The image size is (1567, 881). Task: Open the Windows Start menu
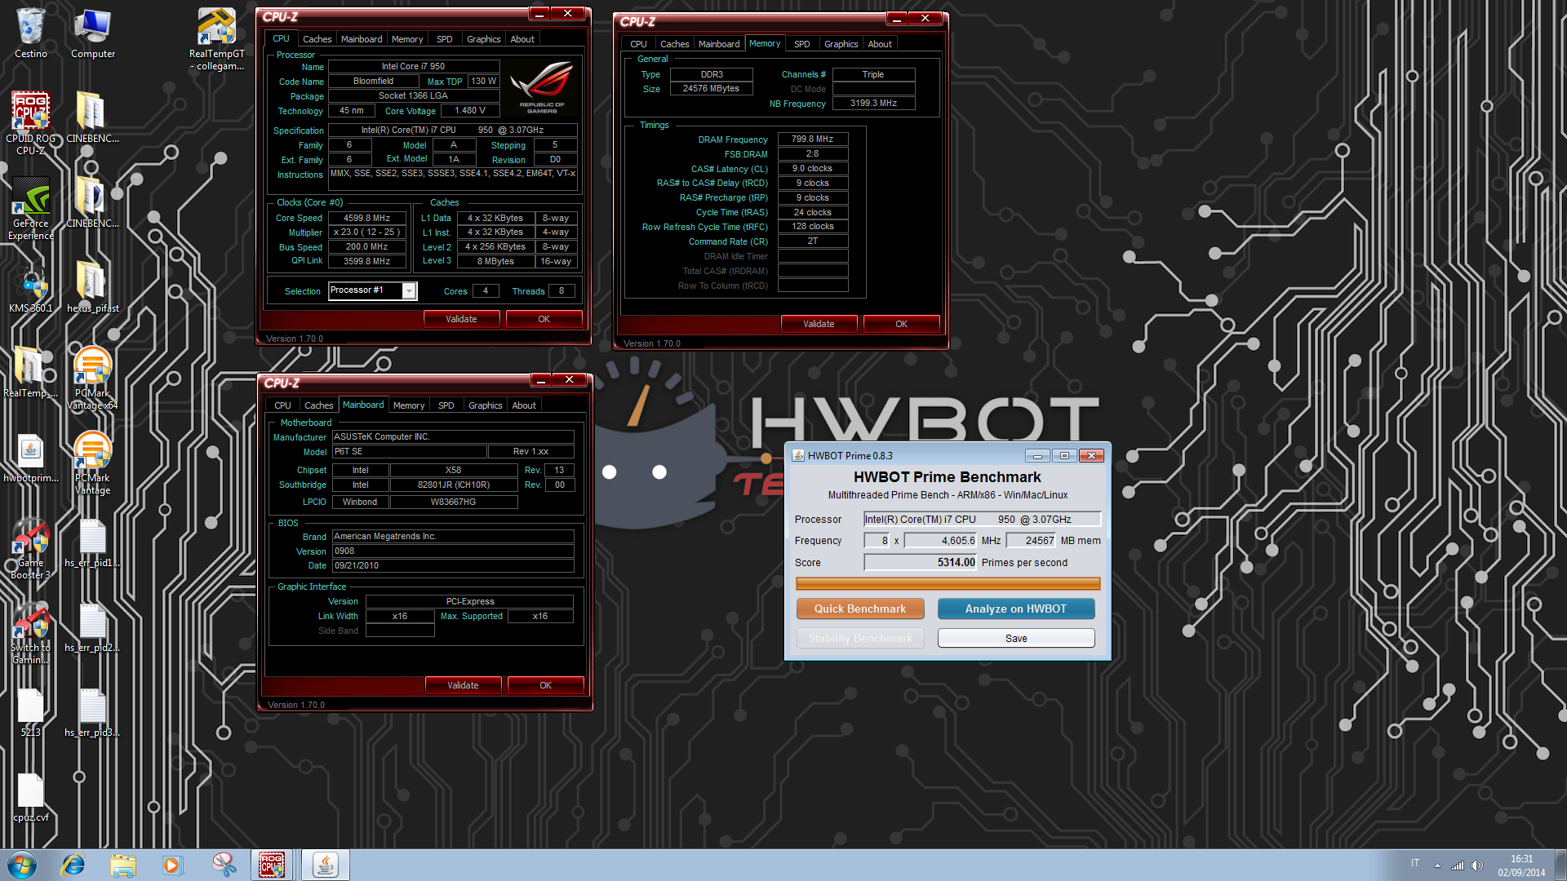22,865
